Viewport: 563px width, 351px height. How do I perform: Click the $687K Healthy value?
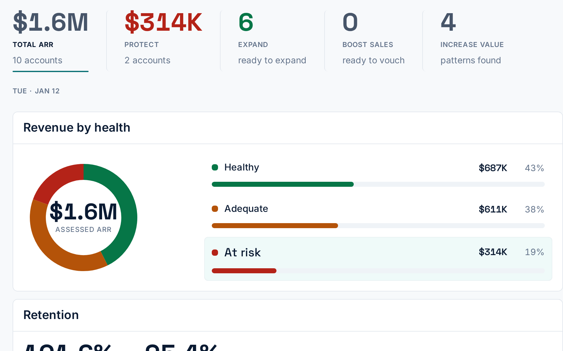click(493, 168)
